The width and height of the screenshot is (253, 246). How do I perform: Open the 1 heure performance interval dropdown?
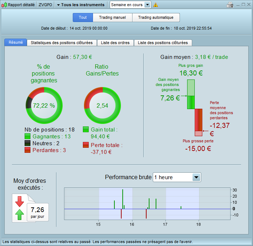[x=177, y=177]
